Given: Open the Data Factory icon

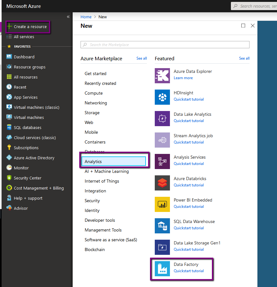Looking at the screenshot, I should (x=162, y=269).
